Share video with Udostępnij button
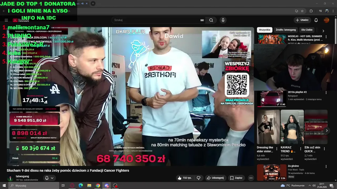337x189 pixels. point(215,178)
